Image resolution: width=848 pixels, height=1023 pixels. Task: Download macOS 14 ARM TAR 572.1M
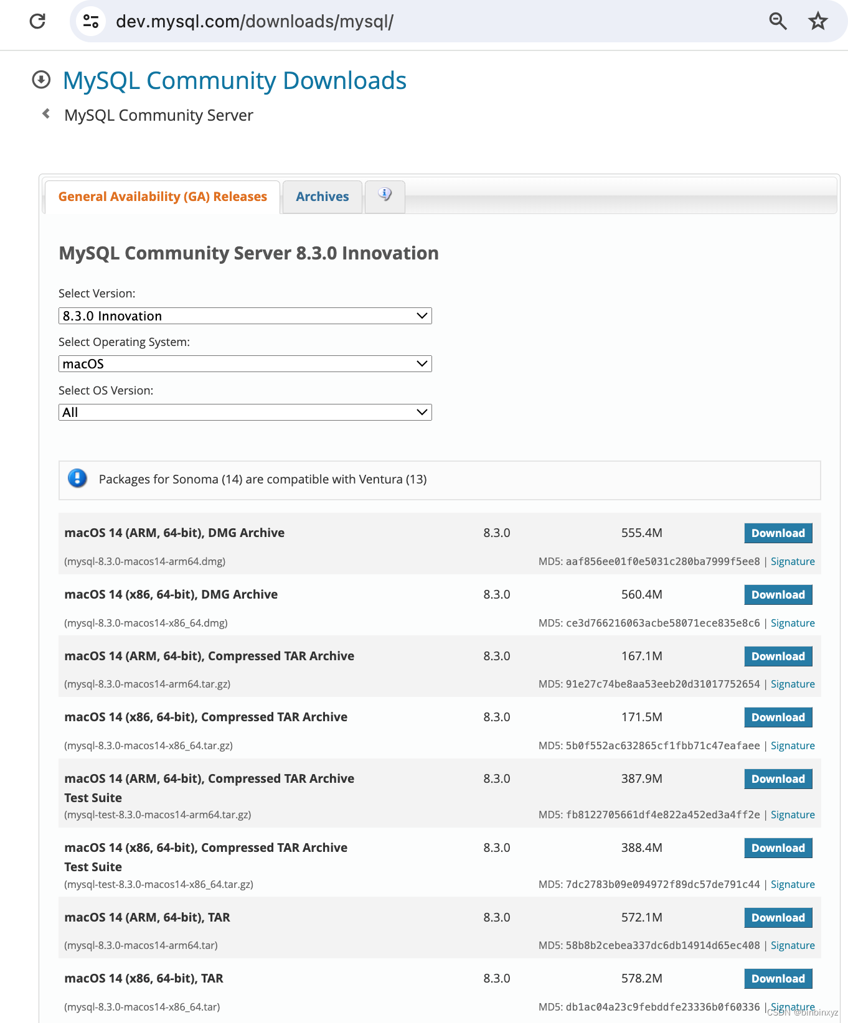778,917
